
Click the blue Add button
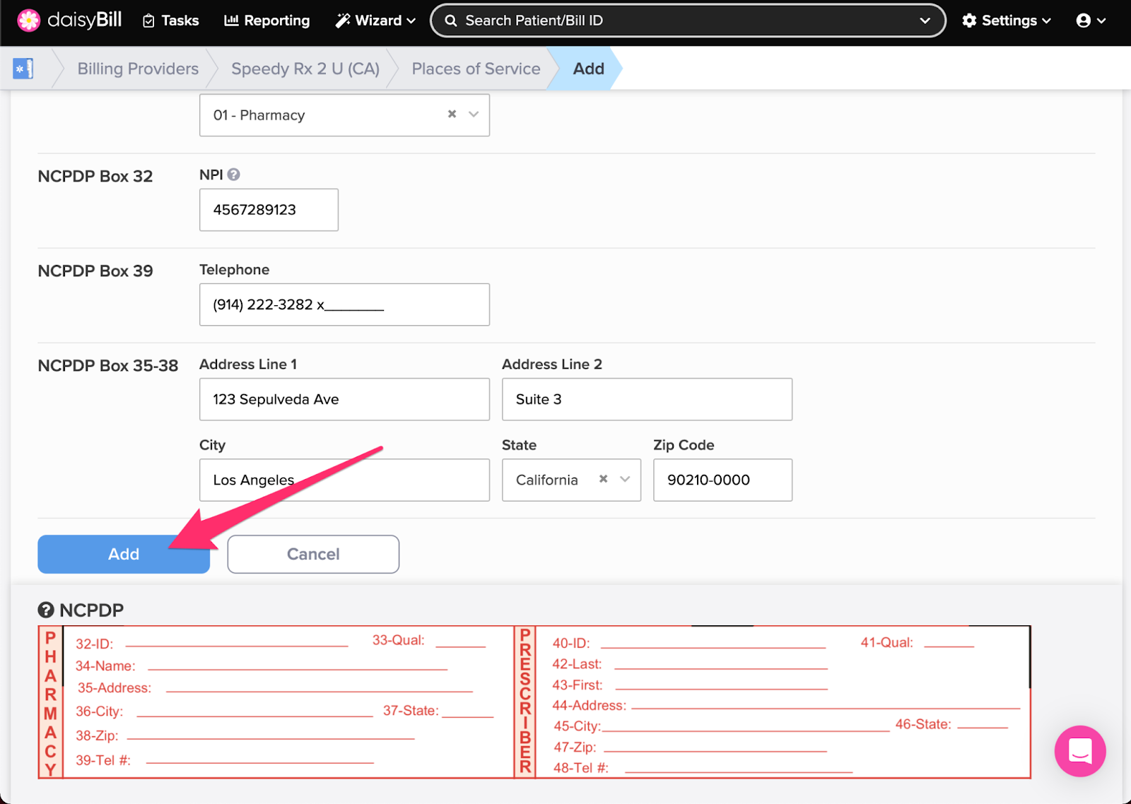pyautogui.click(x=124, y=554)
